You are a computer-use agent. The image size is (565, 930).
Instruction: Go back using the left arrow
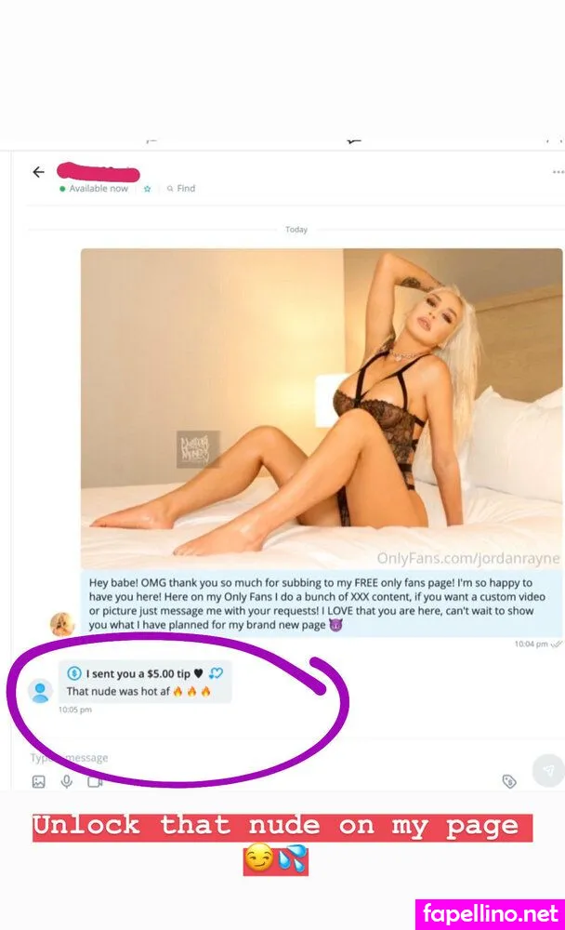pyautogui.click(x=38, y=172)
